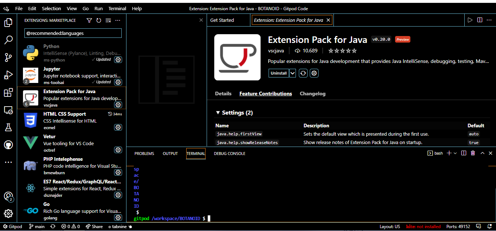Open the Run and Debug view
The width and height of the screenshot is (496, 231).
(x=8, y=75)
